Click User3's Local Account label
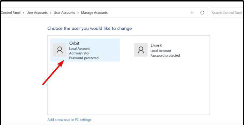The image size is (244, 125). [161, 51]
